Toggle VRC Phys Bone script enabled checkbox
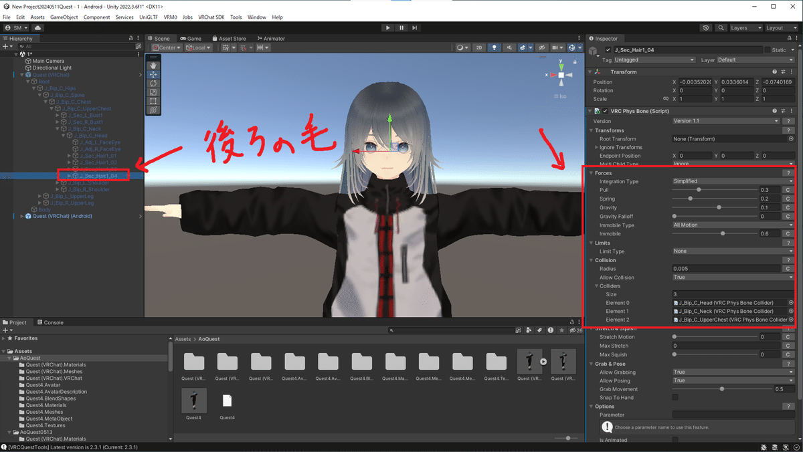803x452 pixels. tap(606, 111)
